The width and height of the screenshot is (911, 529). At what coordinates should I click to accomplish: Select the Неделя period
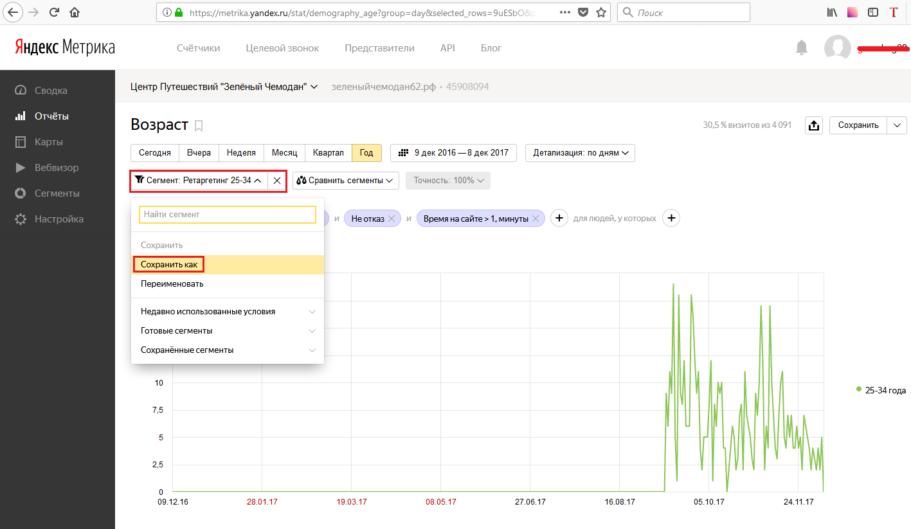(x=241, y=153)
